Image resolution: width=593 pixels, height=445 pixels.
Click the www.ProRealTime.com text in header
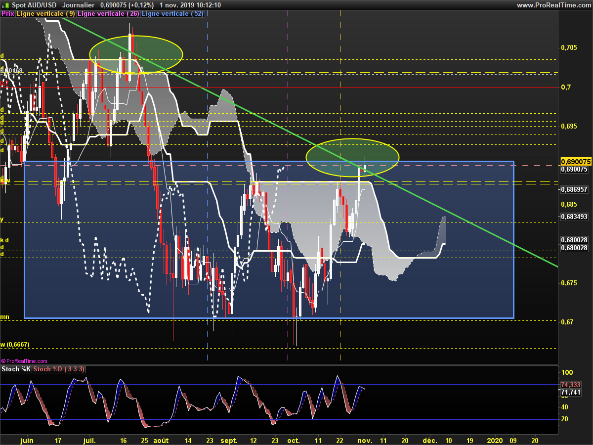point(553,5)
